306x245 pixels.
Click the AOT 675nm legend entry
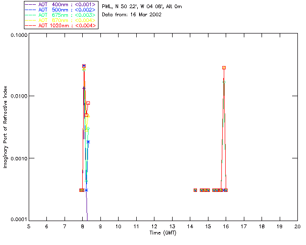(61, 15)
